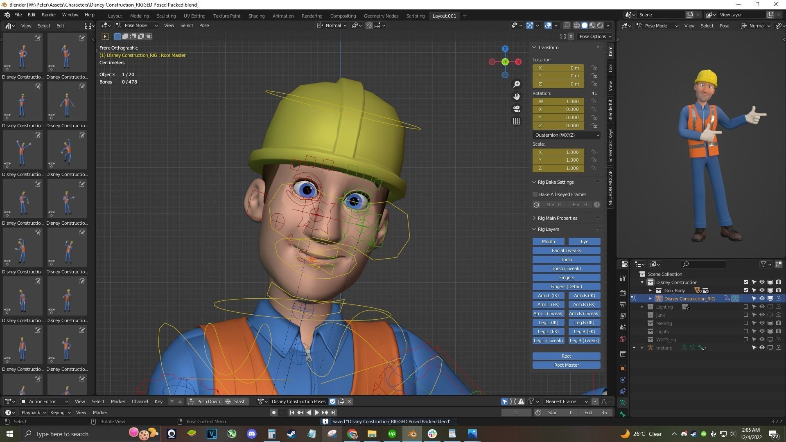Click the Push Down action icon
This screenshot has height=442, width=786.
[x=191, y=401]
